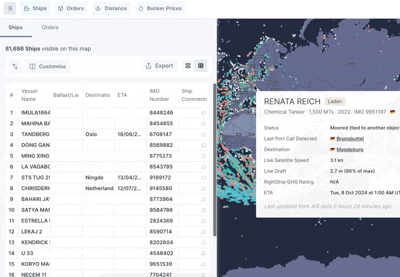Screen dimensions: 400x277
Task: Switch to list view layout icon
Action: coord(188,66)
